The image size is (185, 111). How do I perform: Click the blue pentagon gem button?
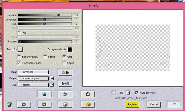click(45, 94)
